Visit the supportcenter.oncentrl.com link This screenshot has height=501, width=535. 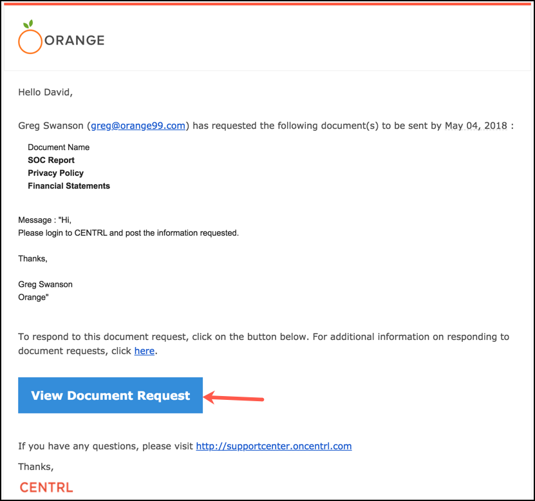point(274,446)
